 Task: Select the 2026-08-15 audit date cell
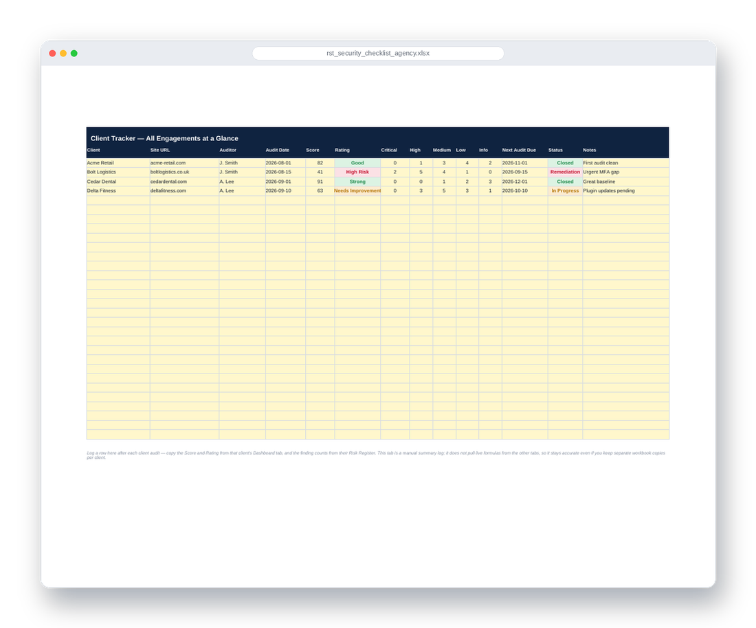285,173
